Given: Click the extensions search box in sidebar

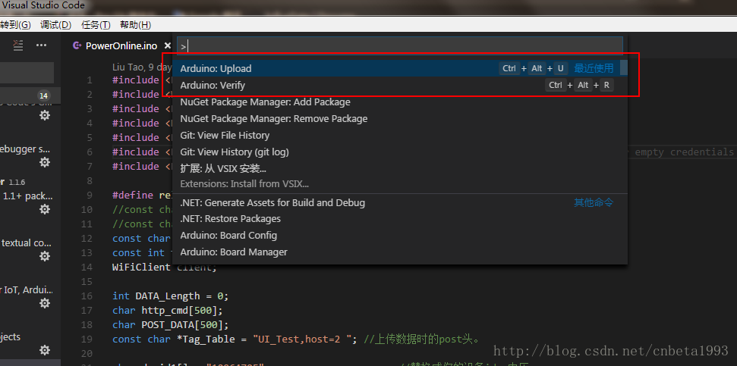Looking at the screenshot, I should tap(27, 73).
